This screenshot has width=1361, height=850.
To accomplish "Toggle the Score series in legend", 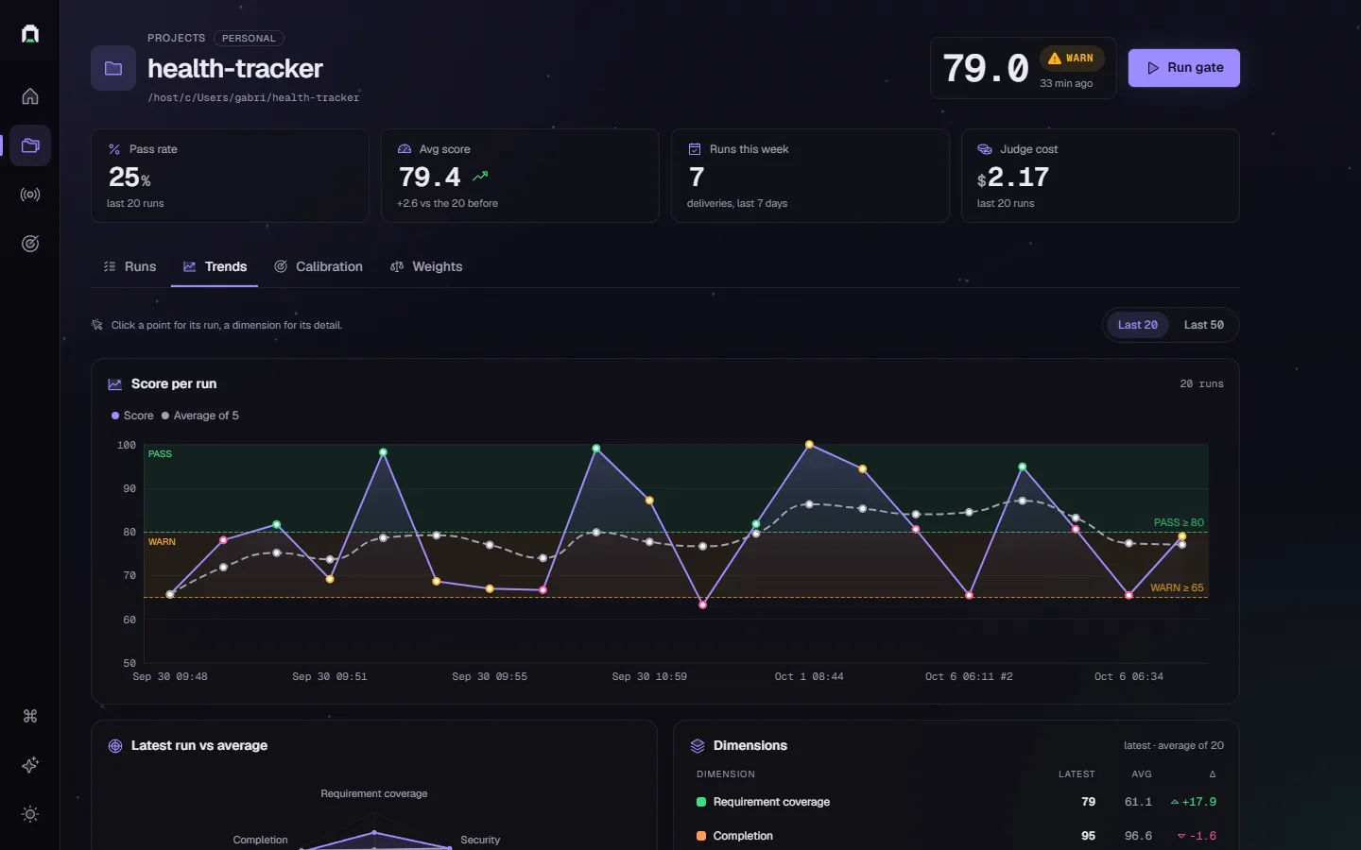I will click(x=132, y=416).
